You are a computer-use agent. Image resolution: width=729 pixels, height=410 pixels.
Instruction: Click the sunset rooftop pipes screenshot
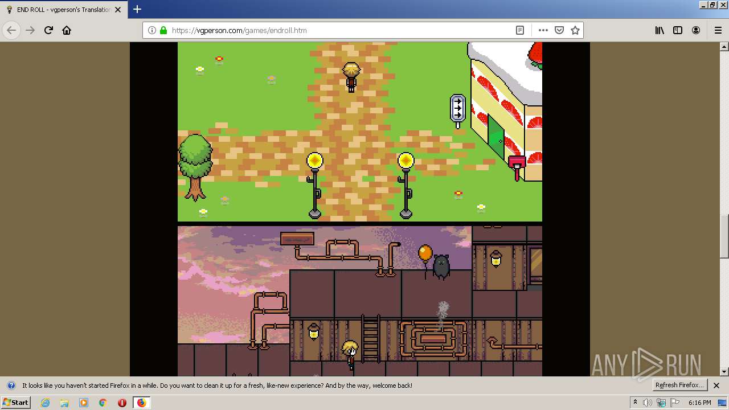tap(360, 301)
